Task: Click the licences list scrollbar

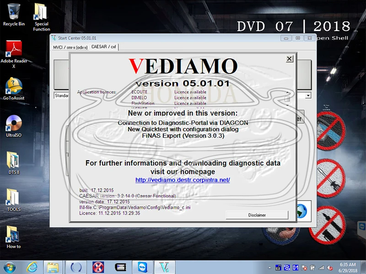Action: (x=287, y=99)
